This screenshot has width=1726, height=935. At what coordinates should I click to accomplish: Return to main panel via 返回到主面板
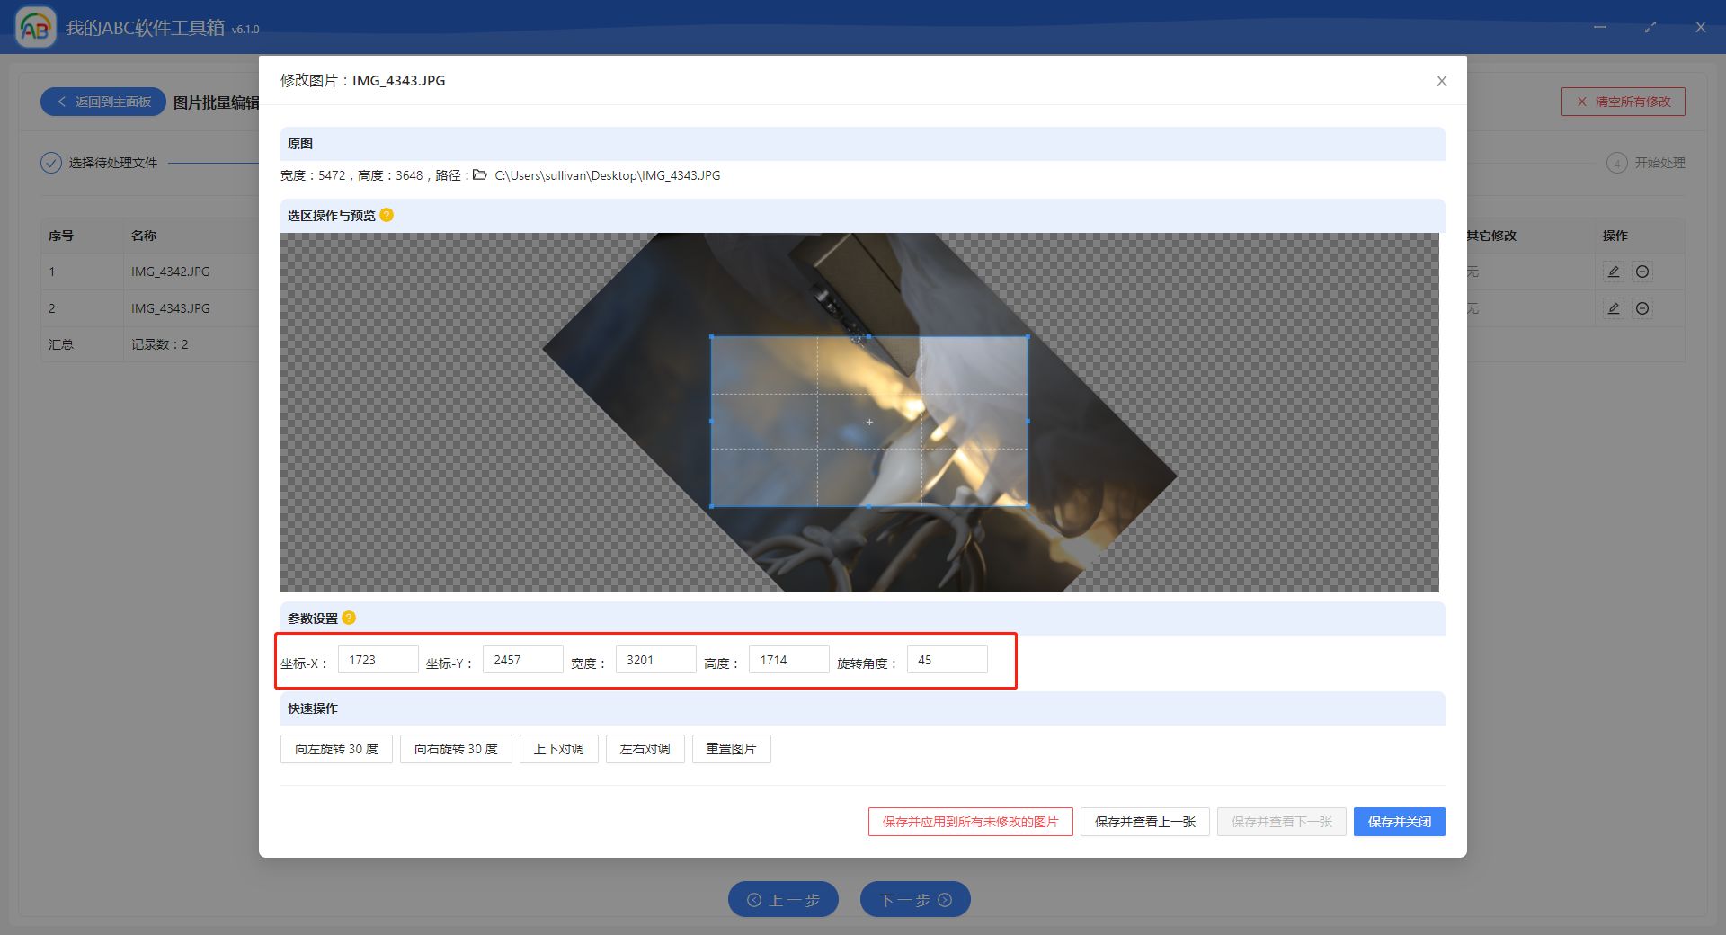point(102,102)
